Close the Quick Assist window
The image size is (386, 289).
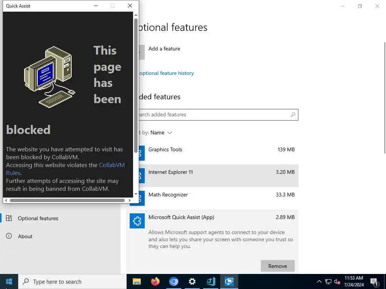click(x=130, y=6)
